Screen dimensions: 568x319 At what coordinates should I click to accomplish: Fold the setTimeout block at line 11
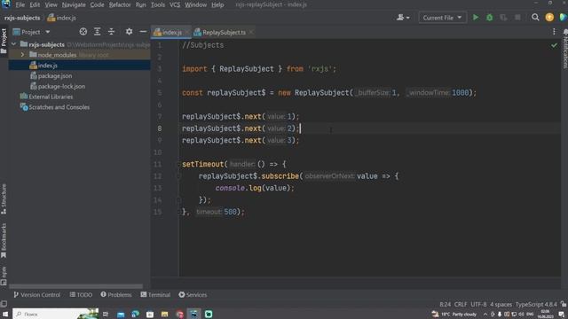click(178, 164)
